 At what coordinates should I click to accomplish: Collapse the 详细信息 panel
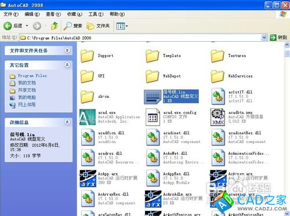[x=67, y=122]
